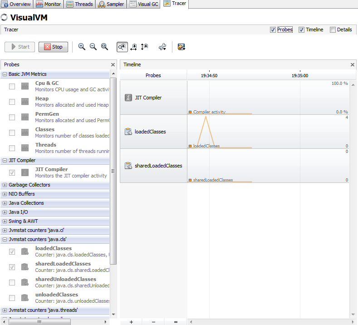Open the Threads tab
Screen dimensions: 358x325
(79, 4)
